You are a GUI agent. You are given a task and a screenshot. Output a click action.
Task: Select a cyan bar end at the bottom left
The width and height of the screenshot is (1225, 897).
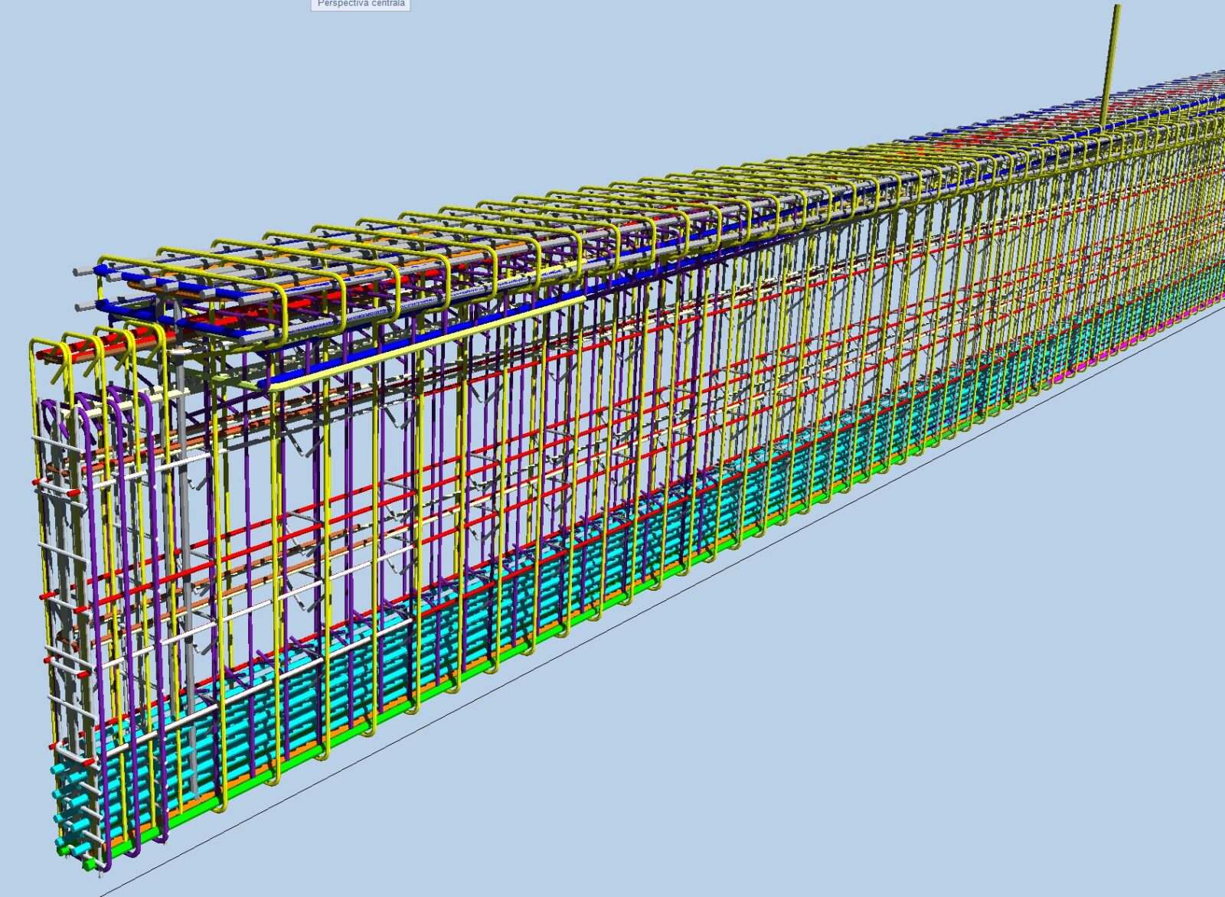pos(59,769)
